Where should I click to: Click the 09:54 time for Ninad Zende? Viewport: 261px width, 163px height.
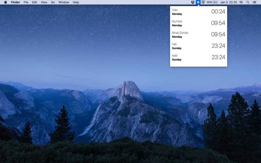click(x=218, y=34)
